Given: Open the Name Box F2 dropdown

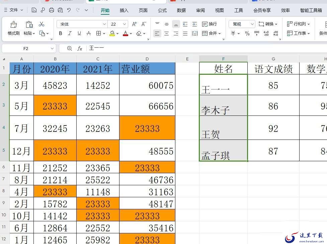Looking at the screenshot, I should (x=52, y=48).
